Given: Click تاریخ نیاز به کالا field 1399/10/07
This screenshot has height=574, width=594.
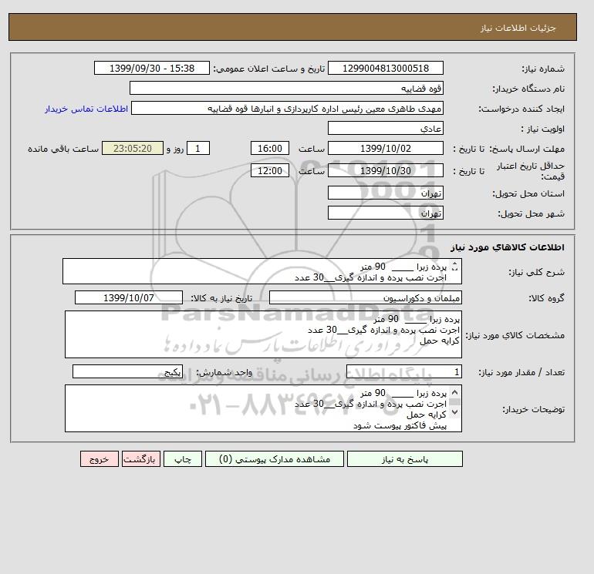Looking at the screenshot, I should (129, 297).
